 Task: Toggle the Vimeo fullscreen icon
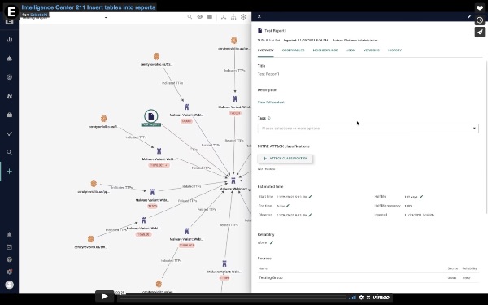pos(368,297)
